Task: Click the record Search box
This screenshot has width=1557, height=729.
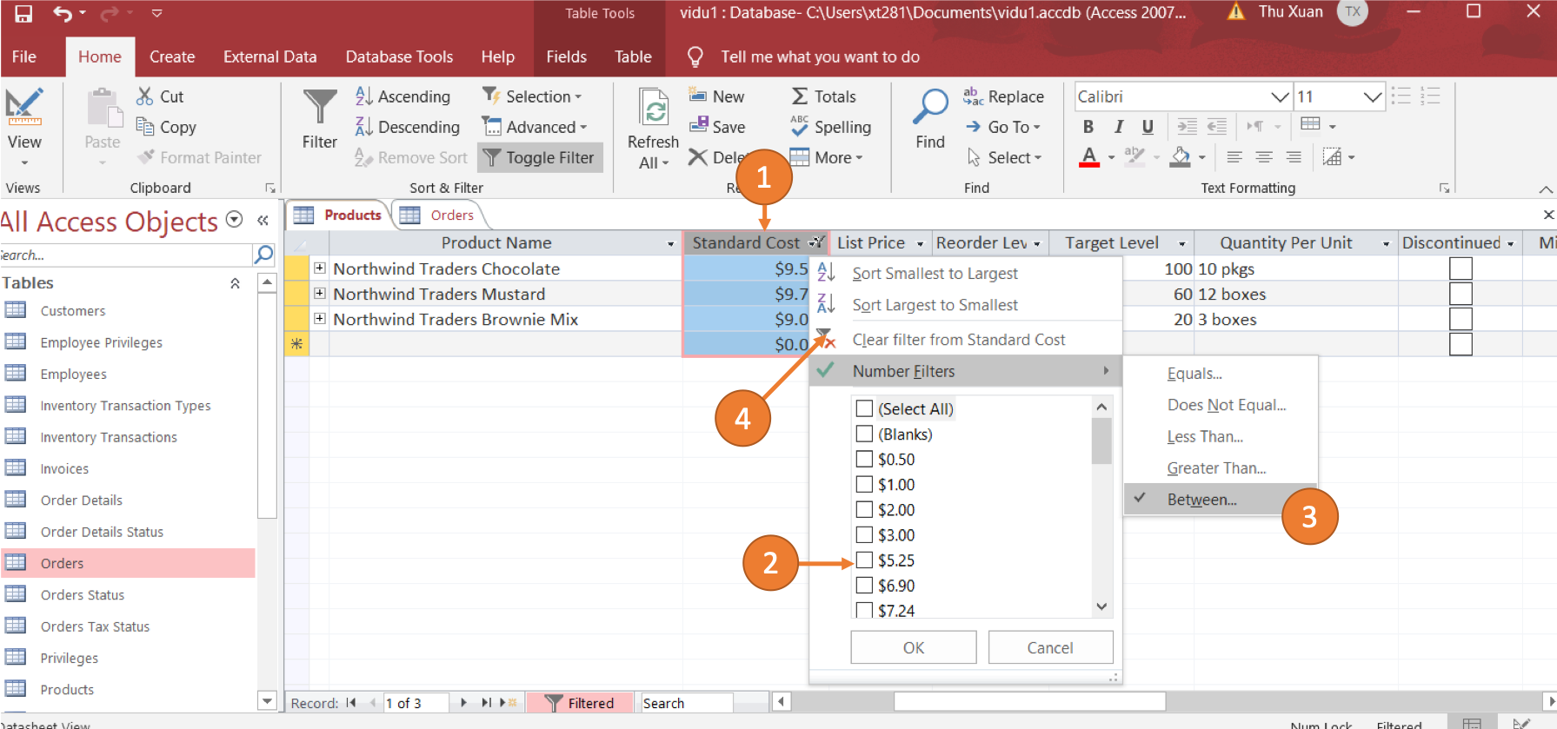Action: pos(687,703)
